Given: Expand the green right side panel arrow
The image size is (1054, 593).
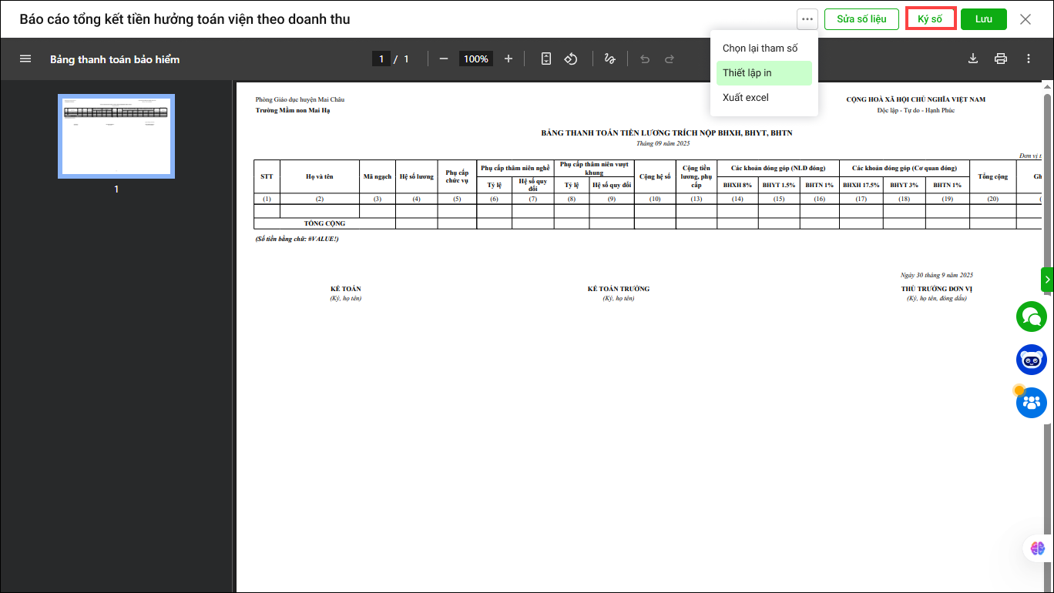Looking at the screenshot, I should click(x=1047, y=280).
